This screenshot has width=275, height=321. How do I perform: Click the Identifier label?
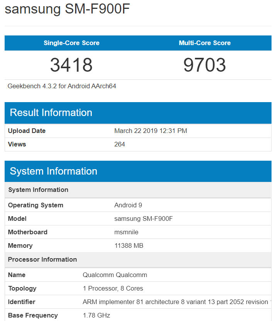click(x=22, y=302)
